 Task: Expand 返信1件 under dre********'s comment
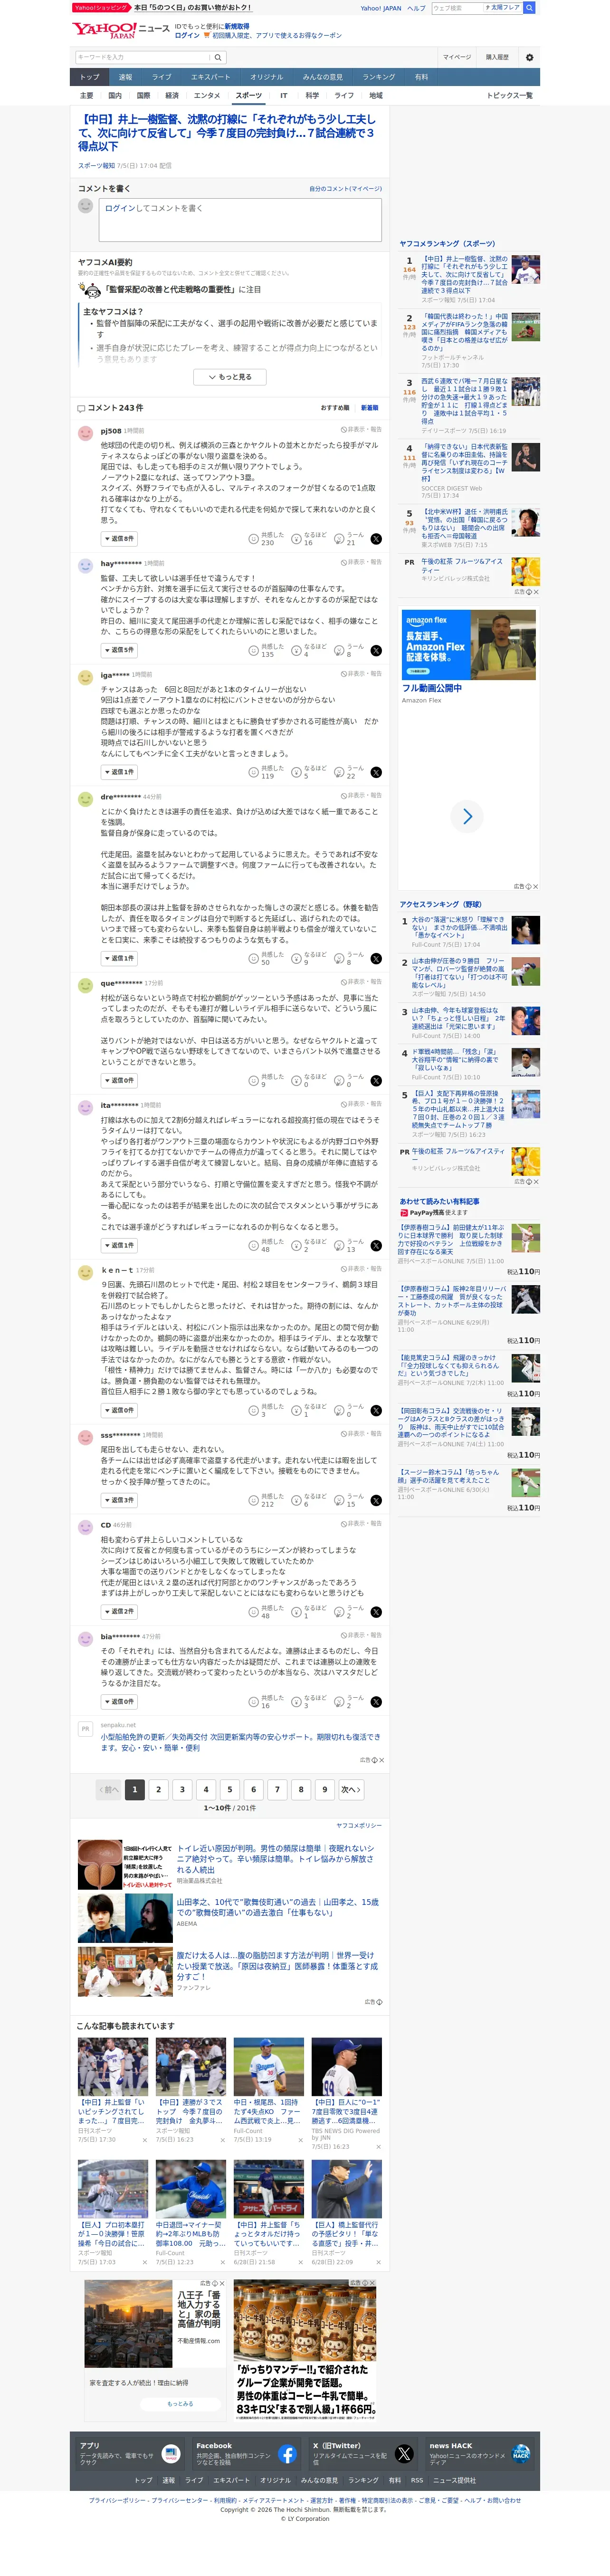[119, 958]
